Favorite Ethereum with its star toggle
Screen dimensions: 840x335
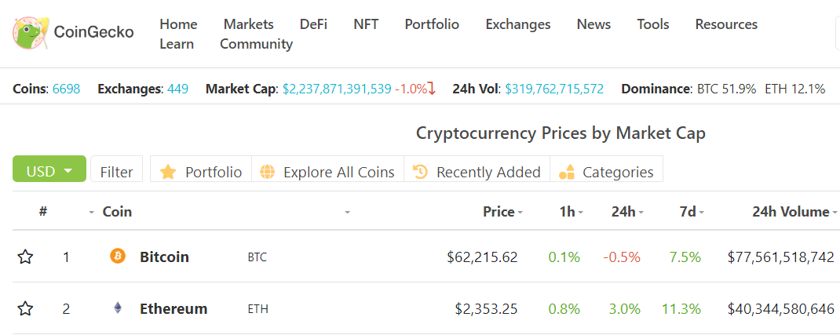[26, 308]
